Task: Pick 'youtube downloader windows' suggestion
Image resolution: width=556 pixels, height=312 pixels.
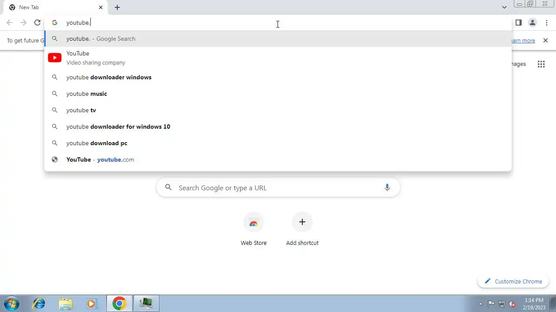Action: (x=278, y=77)
